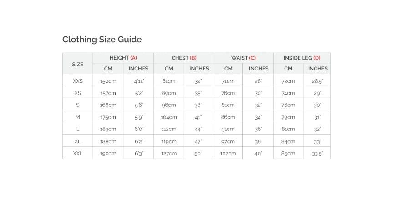Image resolution: width=397 pixels, height=200 pixels.
Task: Click the 104cm chest cell
Action: pos(169,117)
